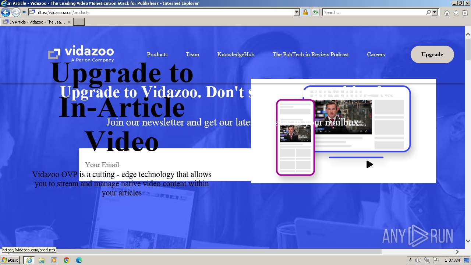Screen dimensions: 471x265
Task: Click the browser Back arrow button
Action: (x=6, y=13)
